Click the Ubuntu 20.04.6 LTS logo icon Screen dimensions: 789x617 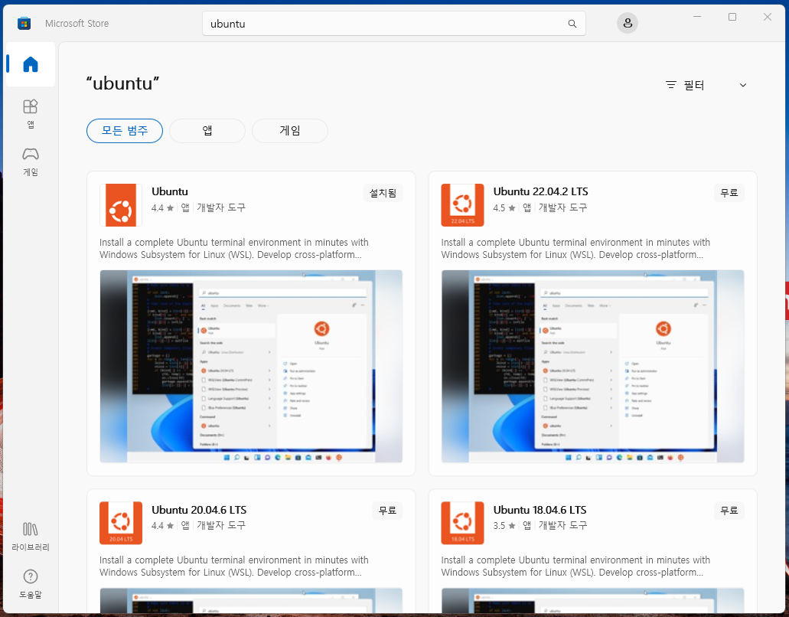[x=121, y=523]
